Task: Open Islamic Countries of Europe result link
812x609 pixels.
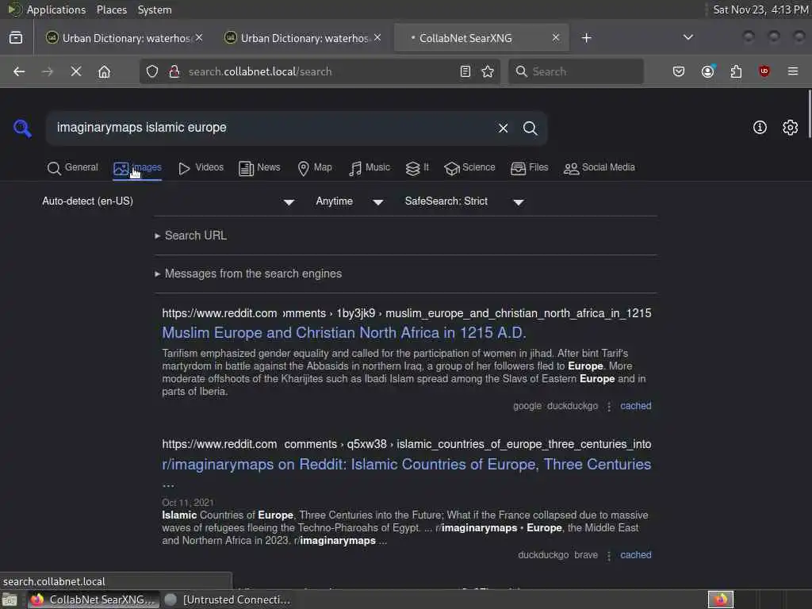Action: [407, 465]
